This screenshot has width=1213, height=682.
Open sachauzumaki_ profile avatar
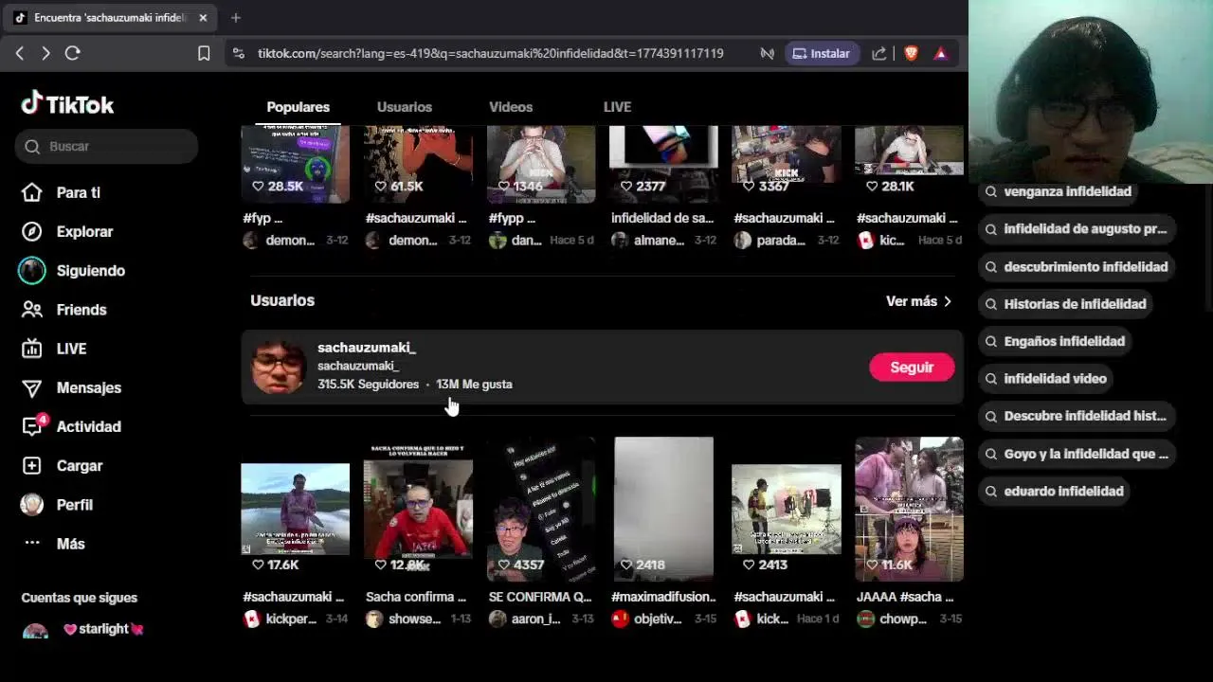click(279, 368)
